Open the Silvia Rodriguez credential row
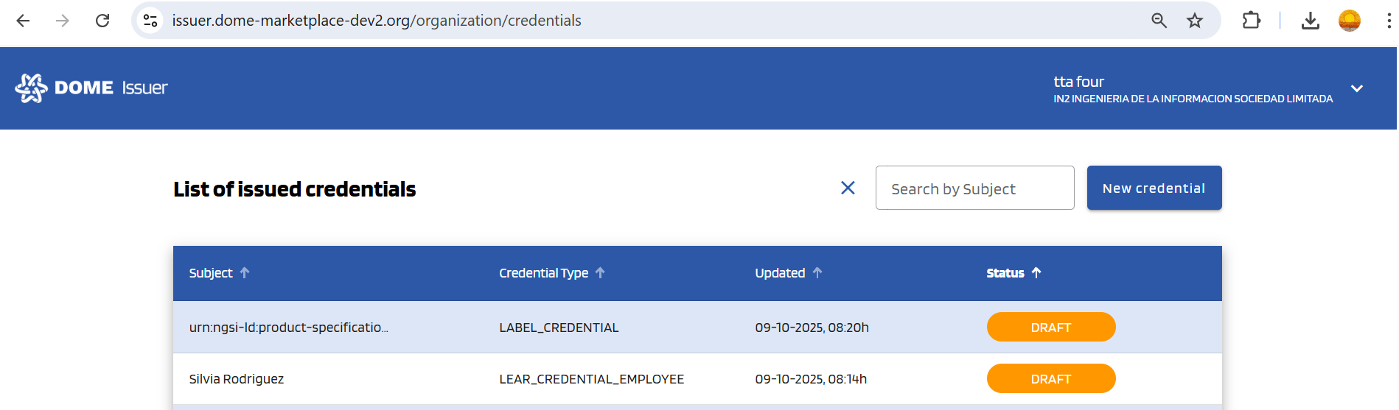 point(237,379)
